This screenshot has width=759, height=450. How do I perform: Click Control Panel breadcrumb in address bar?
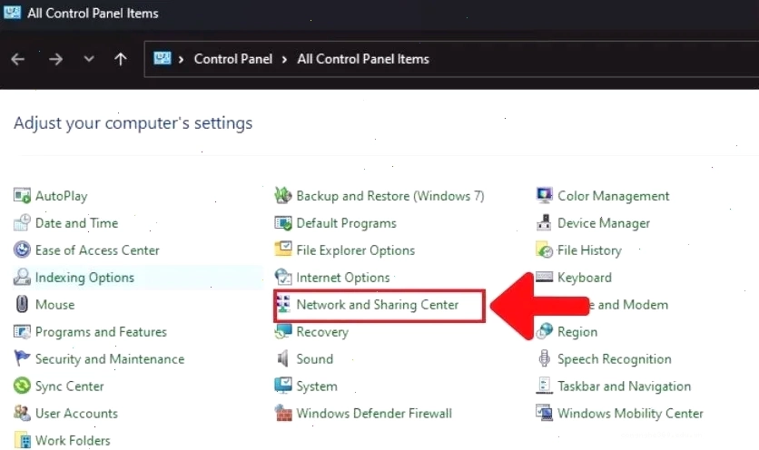pos(232,59)
